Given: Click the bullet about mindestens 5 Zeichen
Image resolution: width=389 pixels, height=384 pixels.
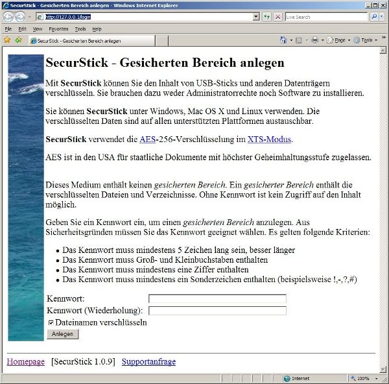Looking at the screenshot, I should coord(179,250).
